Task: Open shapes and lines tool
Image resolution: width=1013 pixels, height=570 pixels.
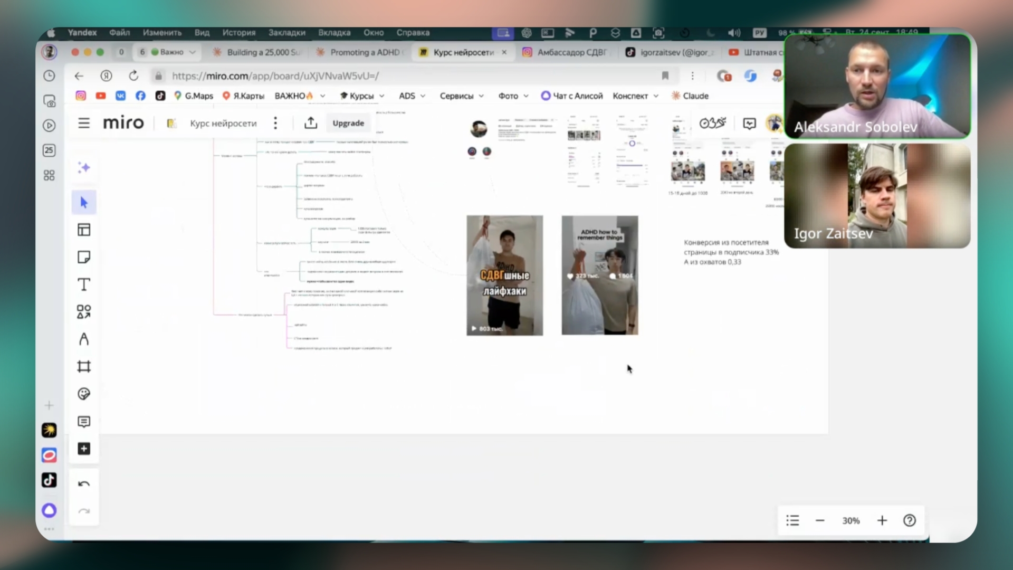Action: click(84, 312)
